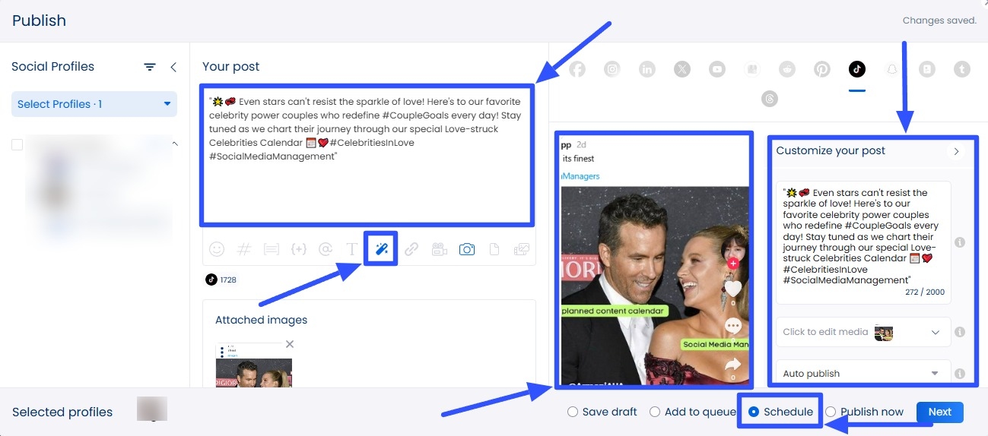Select the Schedule radio button
The width and height of the screenshot is (988, 436).
click(754, 412)
